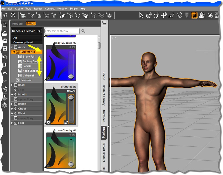
Task: Open the Create menu
Action: [19, 9]
